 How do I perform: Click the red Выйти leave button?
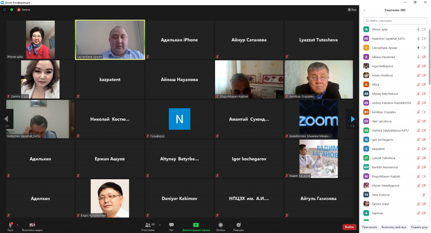[349, 227]
